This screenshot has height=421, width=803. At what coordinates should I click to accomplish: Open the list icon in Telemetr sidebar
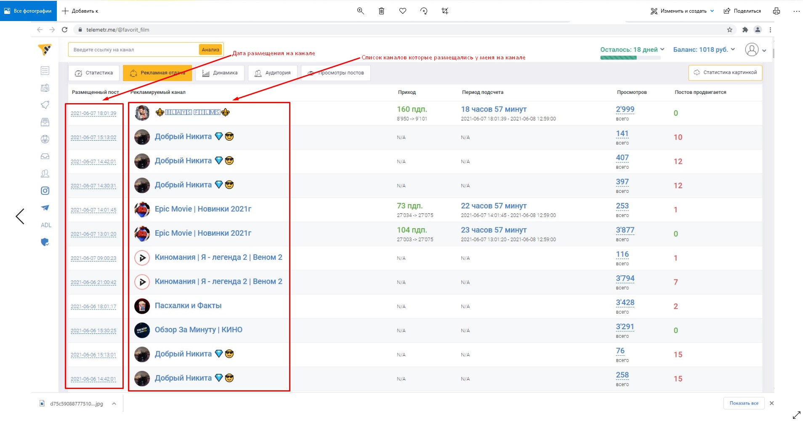45,71
